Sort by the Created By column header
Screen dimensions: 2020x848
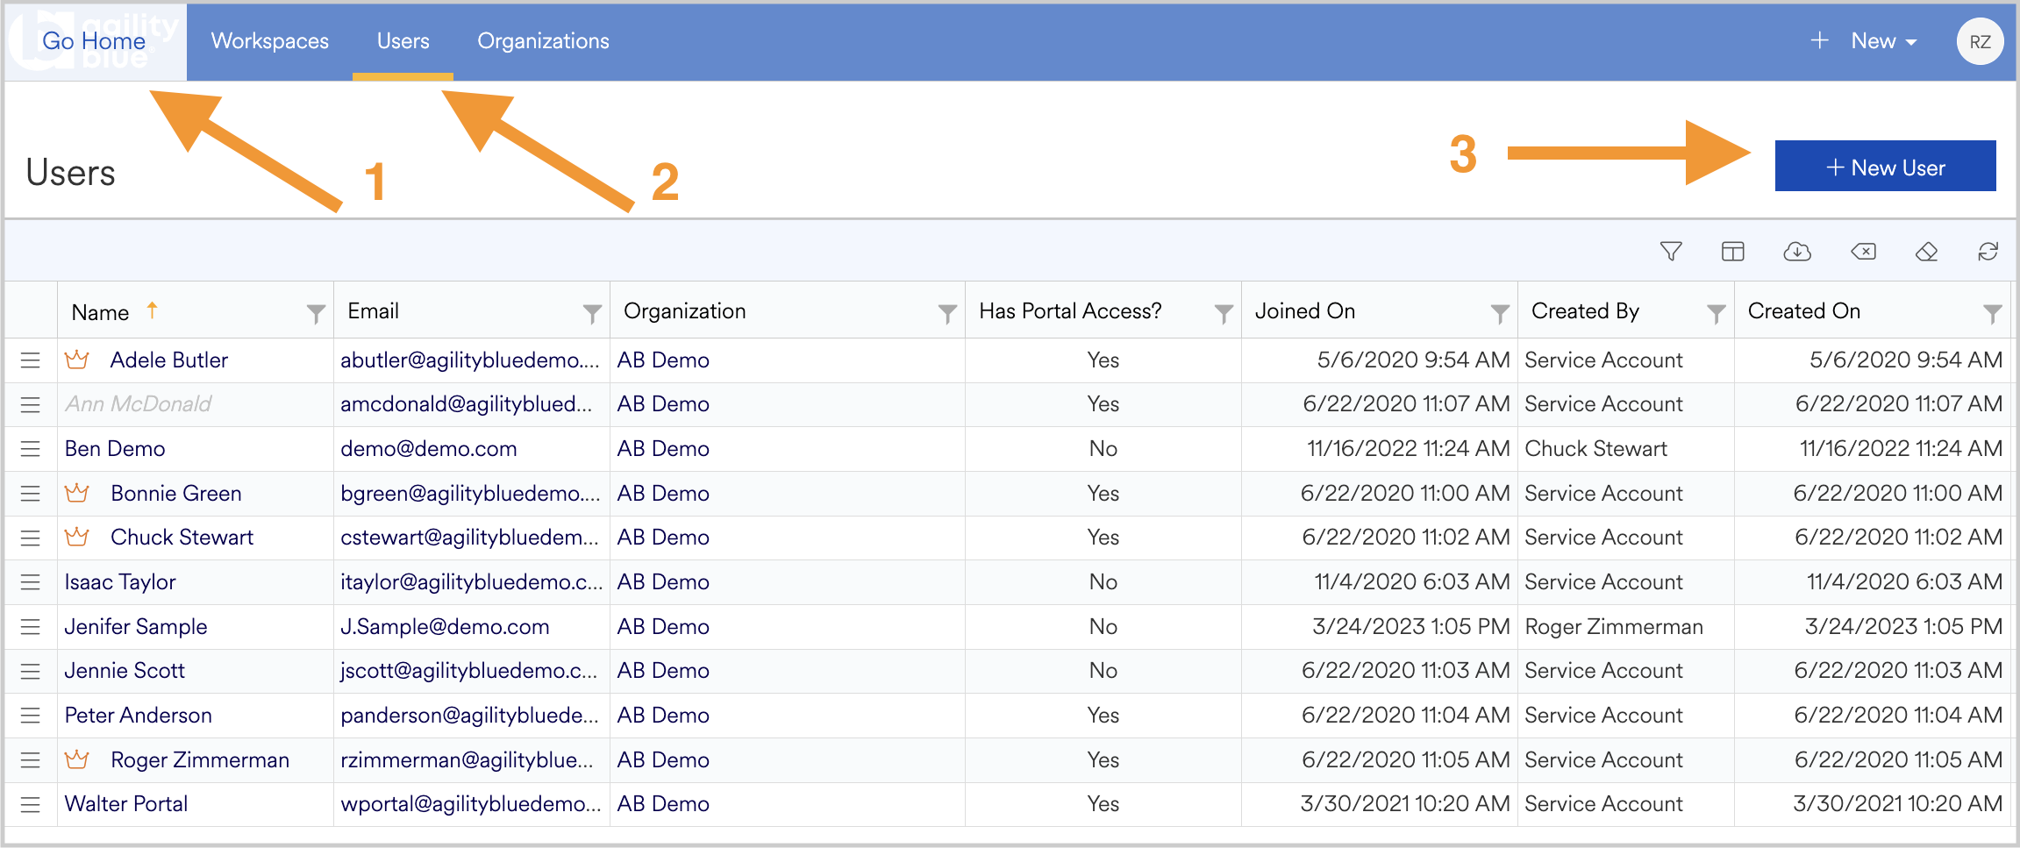coord(1585,311)
